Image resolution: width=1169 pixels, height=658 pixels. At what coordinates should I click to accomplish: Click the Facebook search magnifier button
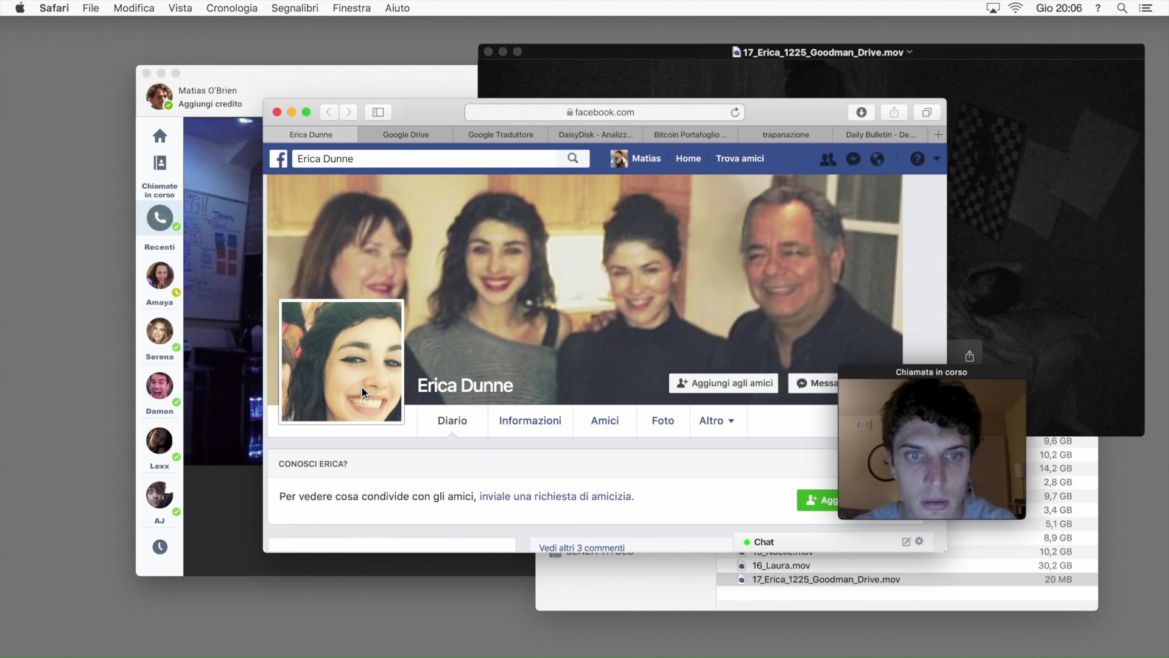pyautogui.click(x=573, y=158)
